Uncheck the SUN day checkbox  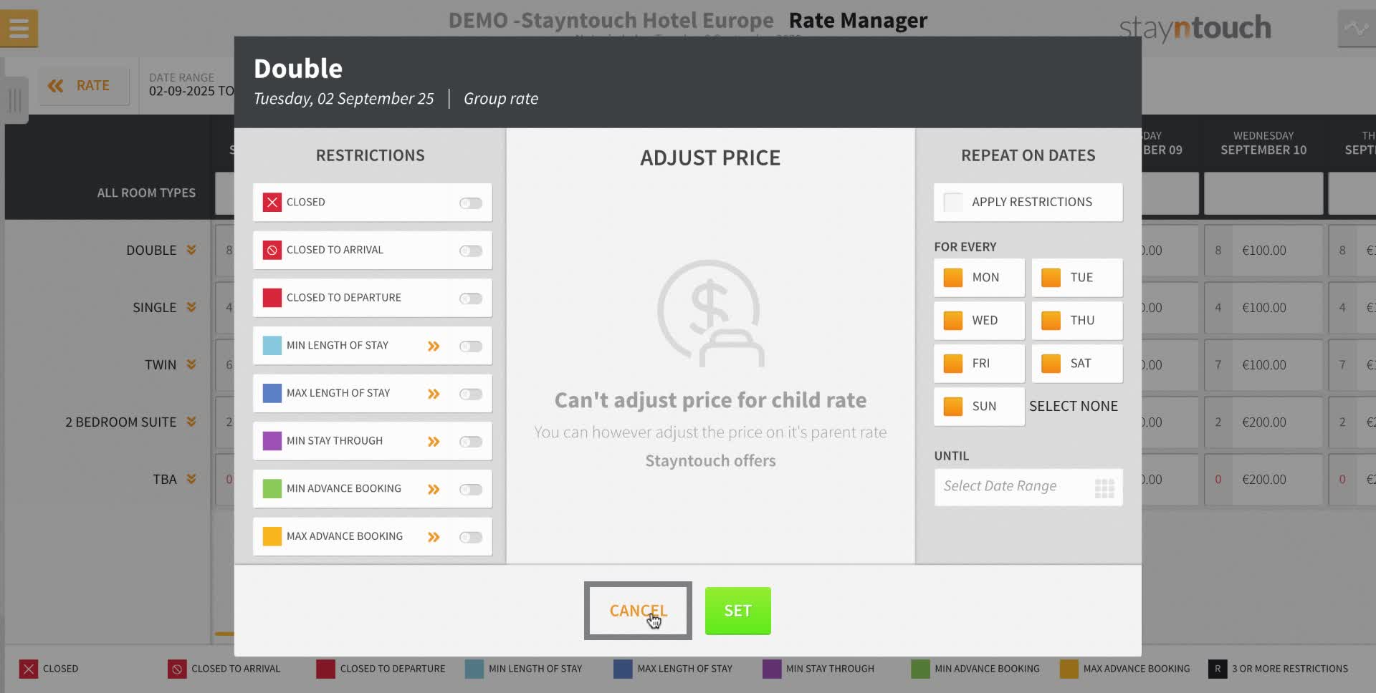tap(953, 407)
